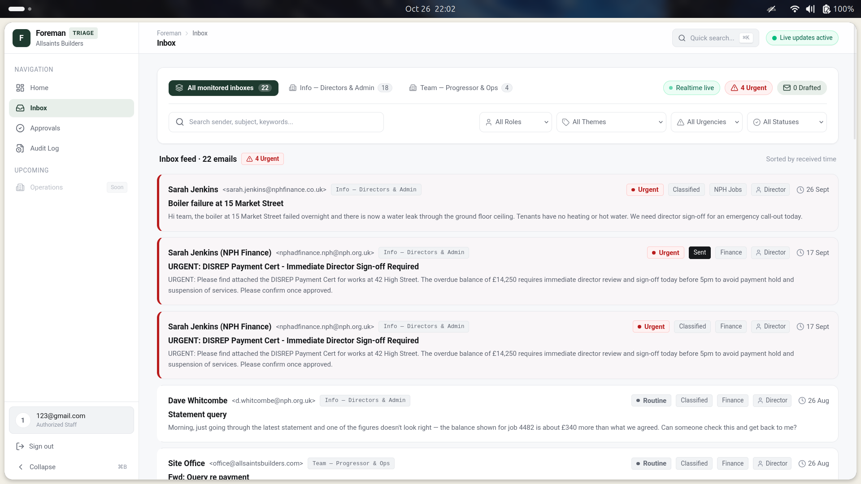The width and height of the screenshot is (861, 484).
Task: Open the Audit Log page
Action: pos(71,148)
